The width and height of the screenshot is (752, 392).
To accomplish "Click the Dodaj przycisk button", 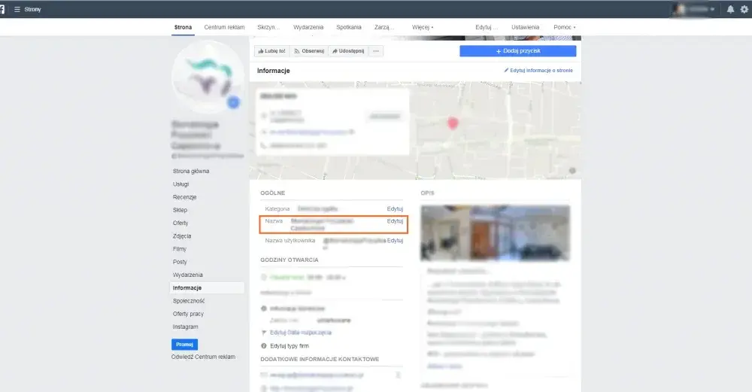I will 518,51.
